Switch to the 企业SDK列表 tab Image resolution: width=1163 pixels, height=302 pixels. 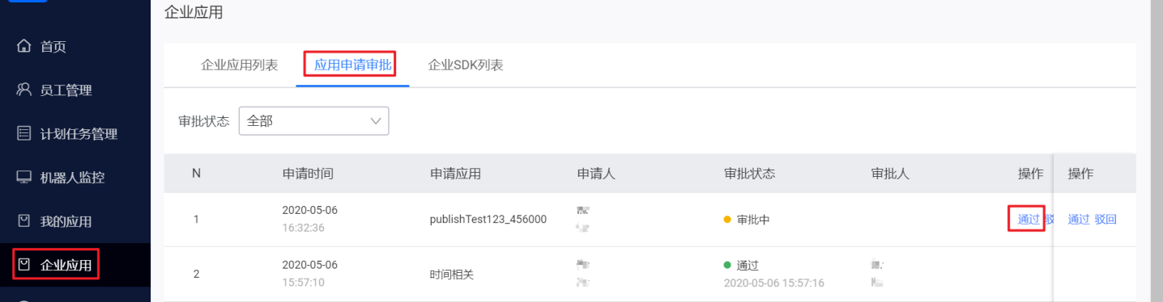click(466, 65)
